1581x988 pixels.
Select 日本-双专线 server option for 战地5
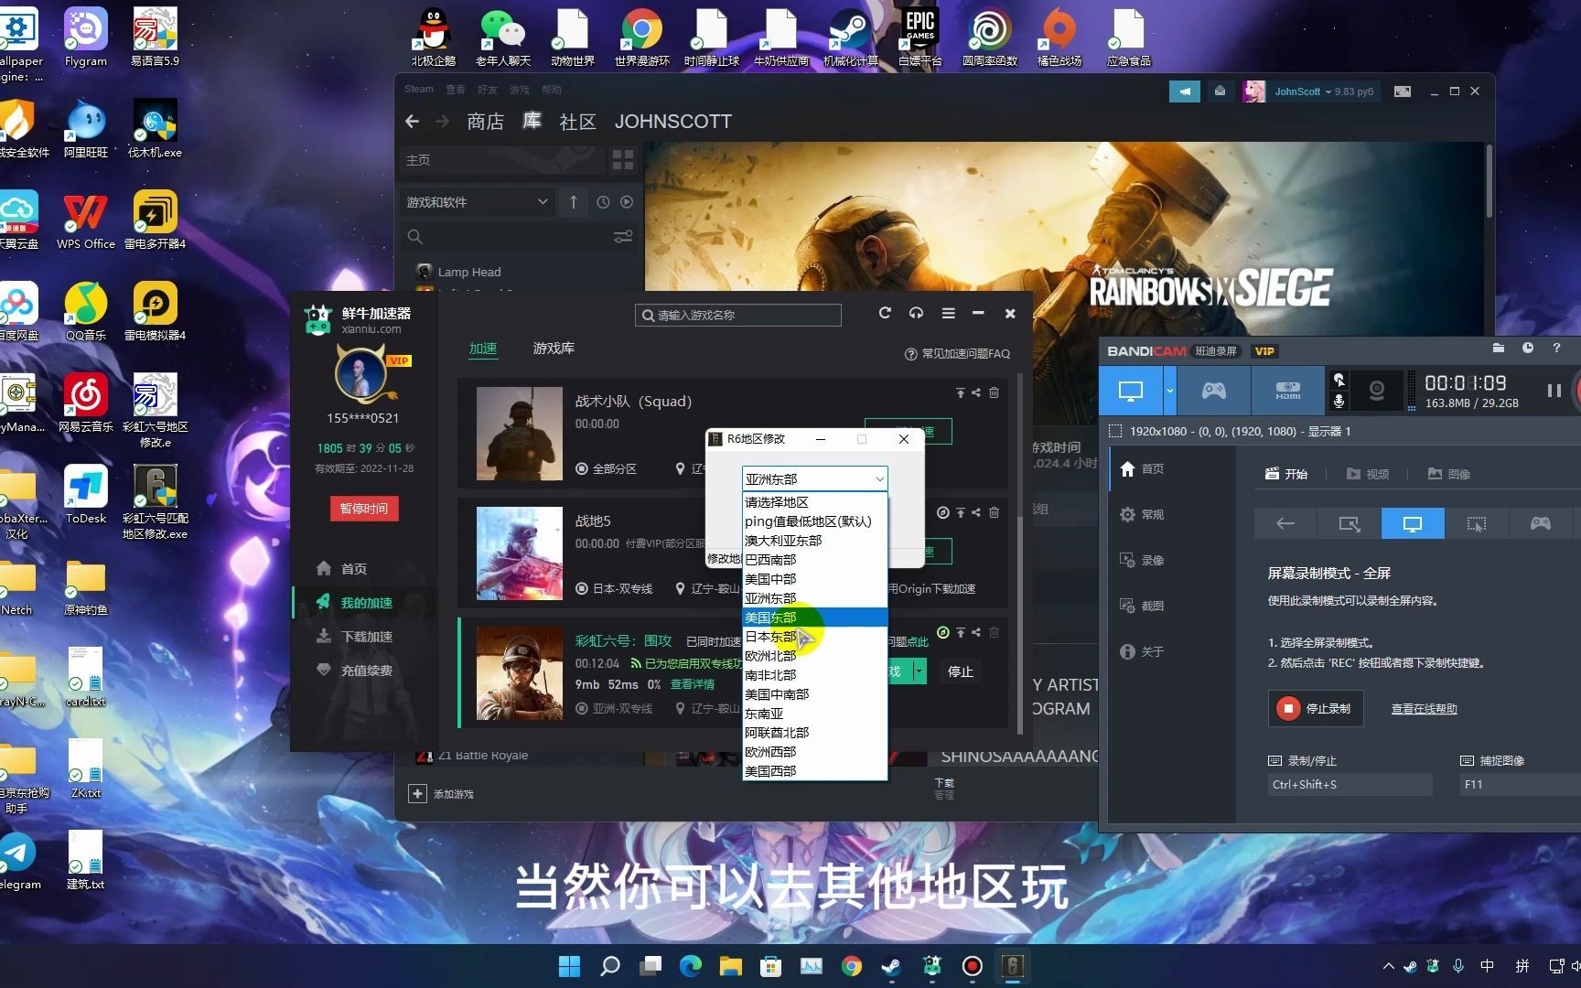[x=614, y=588]
